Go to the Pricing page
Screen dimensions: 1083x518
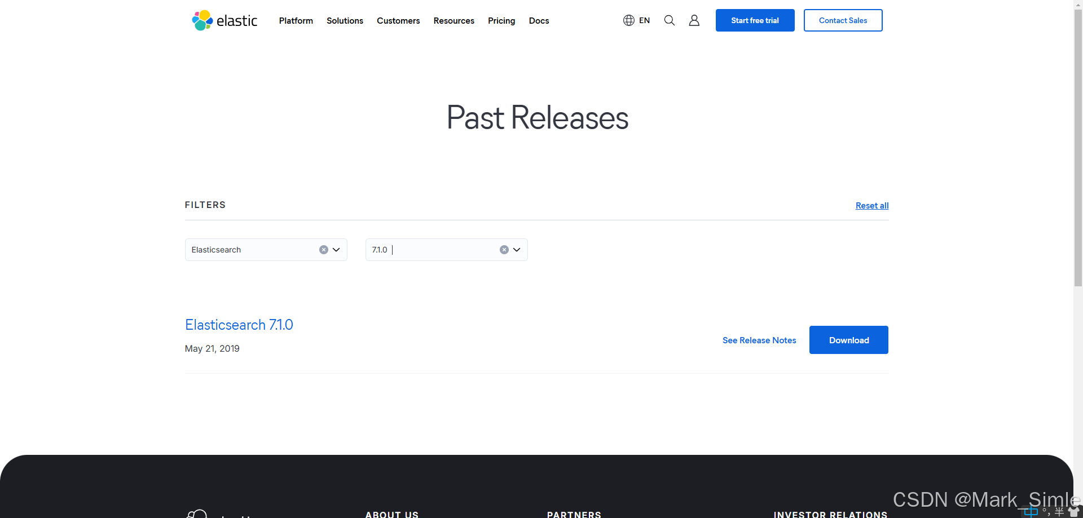501,20
